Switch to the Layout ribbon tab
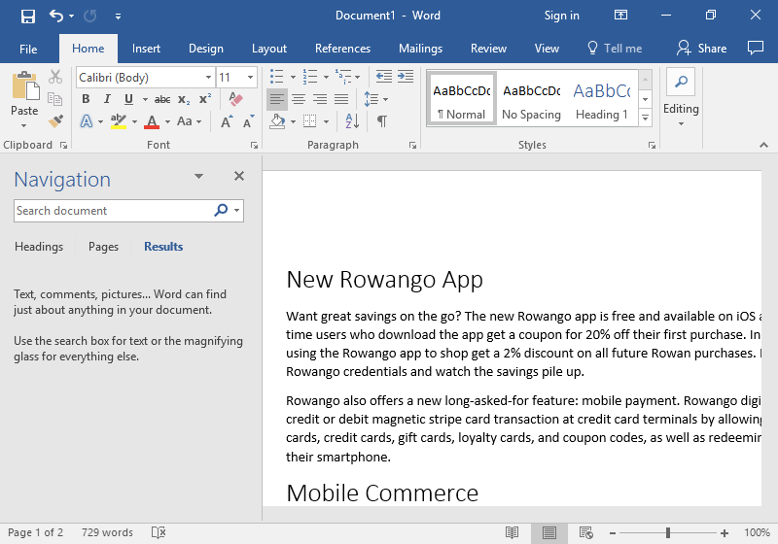778x544 pixels. (269, 49)
